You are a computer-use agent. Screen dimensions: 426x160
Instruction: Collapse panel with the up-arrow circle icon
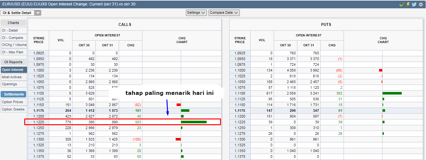421,4
